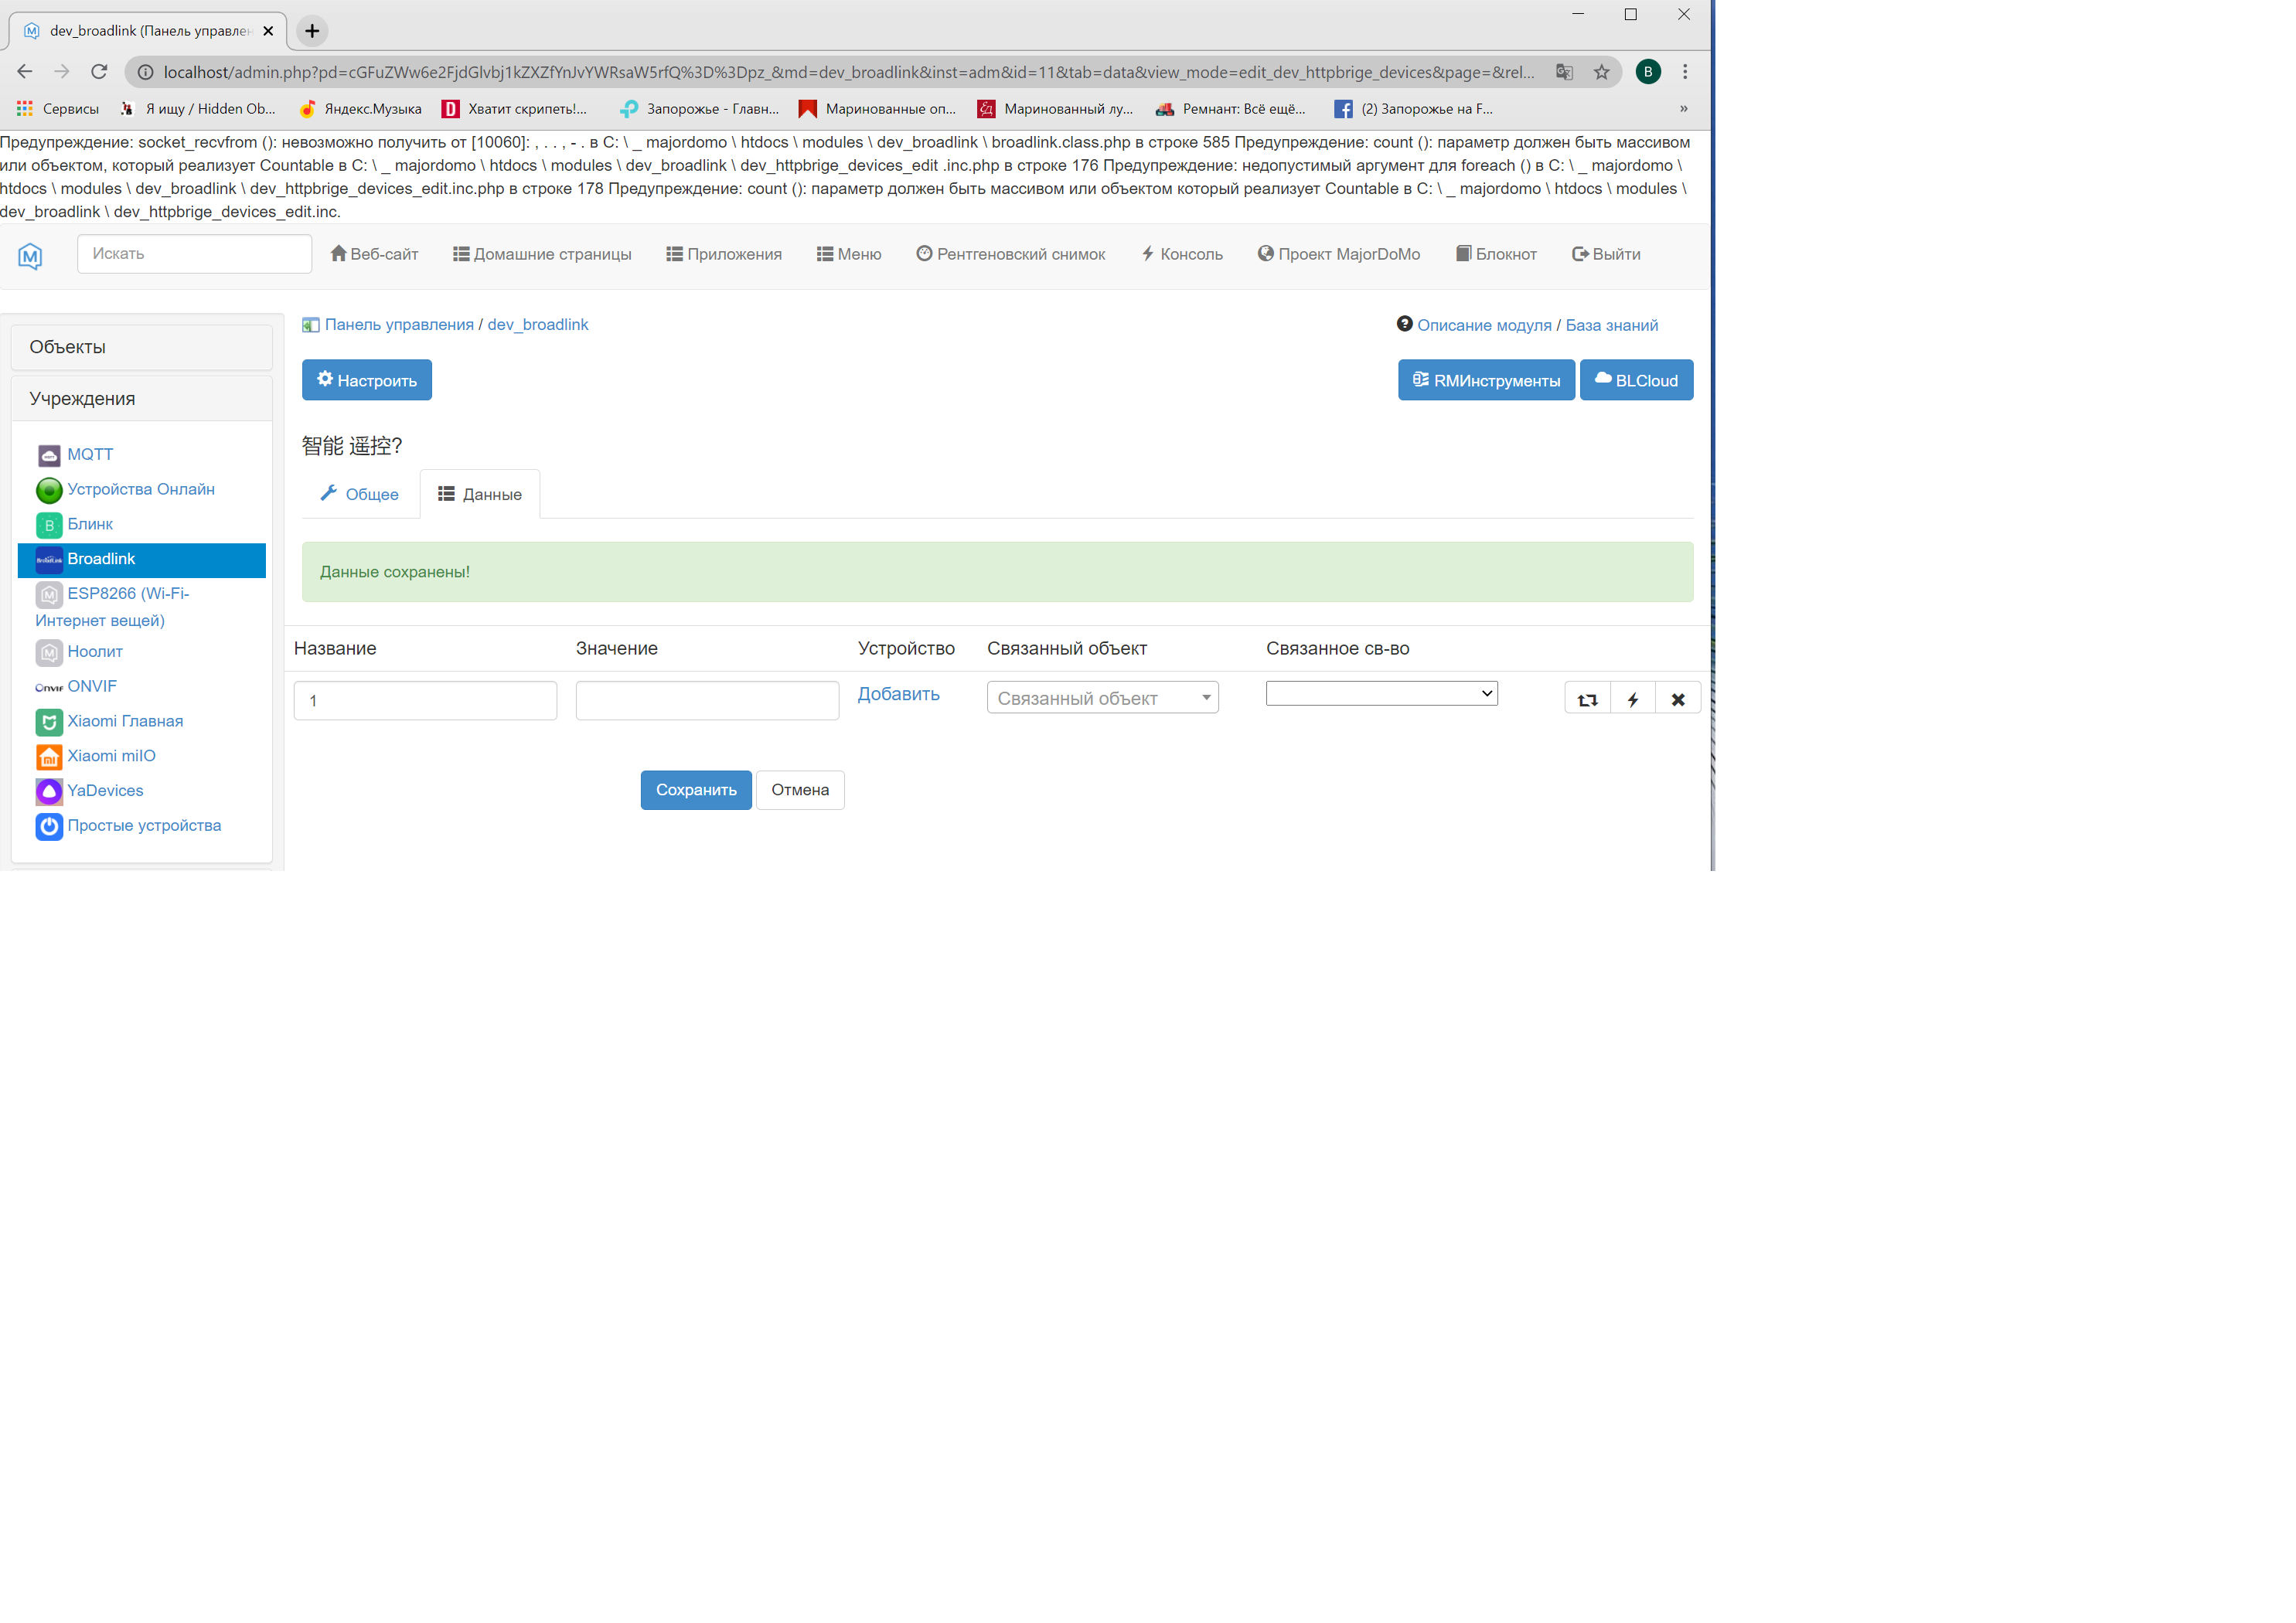Open the Связанное св-во select box
The width and height of the screenshot is (2296, 1623).
click(1381, 693)
